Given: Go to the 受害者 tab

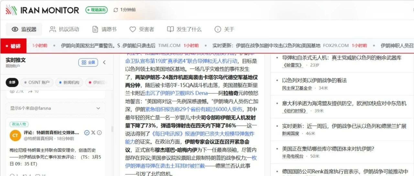Looking at the screenshot, I should tap(142, 29).
